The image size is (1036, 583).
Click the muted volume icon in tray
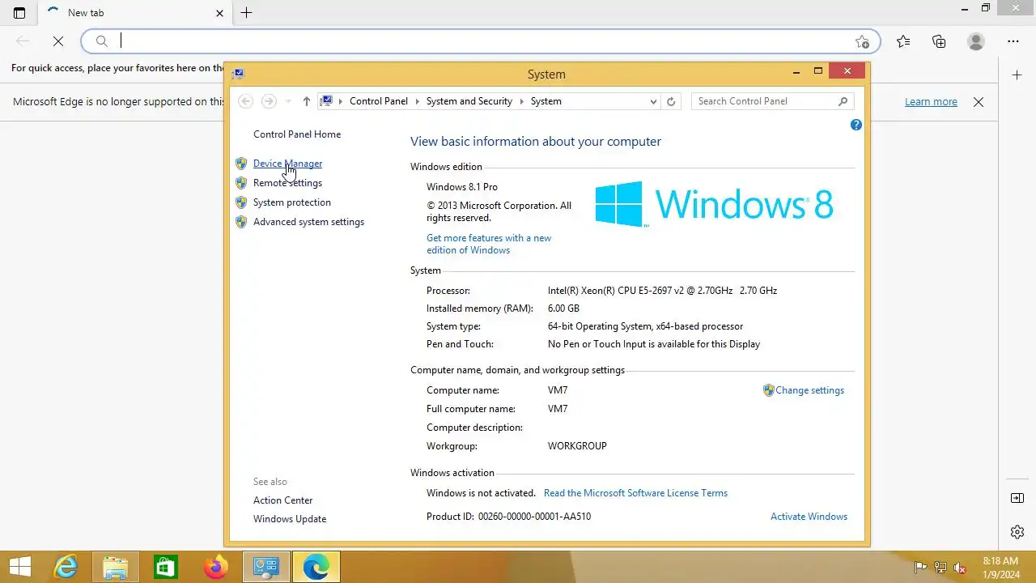tap(960, 568)
